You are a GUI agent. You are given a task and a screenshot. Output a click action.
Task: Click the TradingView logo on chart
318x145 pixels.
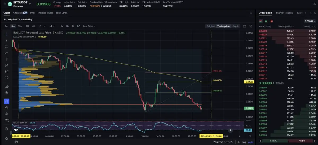pos(16,130)
